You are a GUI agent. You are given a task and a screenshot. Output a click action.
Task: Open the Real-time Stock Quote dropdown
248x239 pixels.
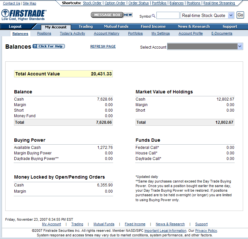pos(207,15)
